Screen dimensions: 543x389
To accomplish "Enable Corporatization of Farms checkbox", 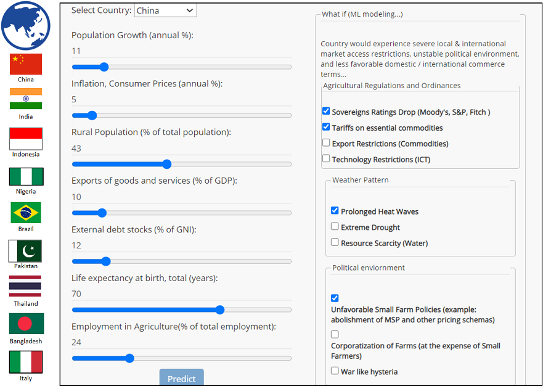I will click(x=335, y=335).
